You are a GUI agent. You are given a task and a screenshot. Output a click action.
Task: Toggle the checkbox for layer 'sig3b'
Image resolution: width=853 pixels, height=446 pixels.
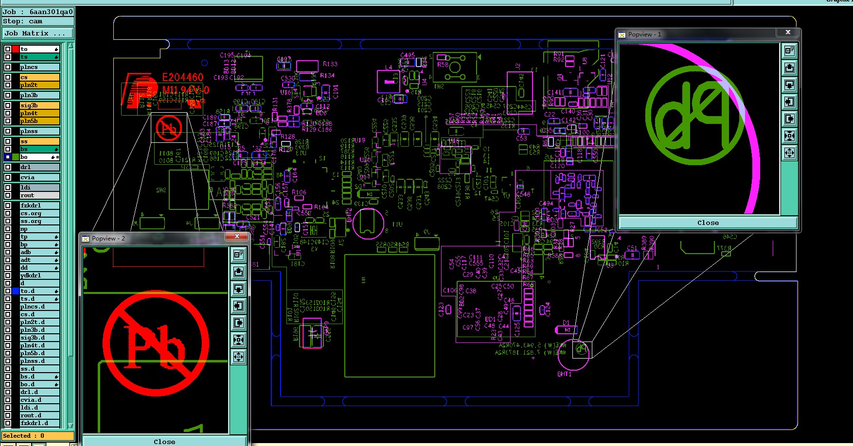(8, 105)
